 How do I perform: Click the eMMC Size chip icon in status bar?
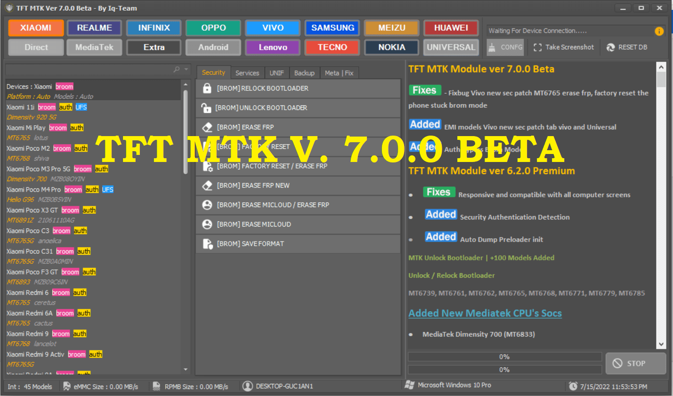click(67, 386)
